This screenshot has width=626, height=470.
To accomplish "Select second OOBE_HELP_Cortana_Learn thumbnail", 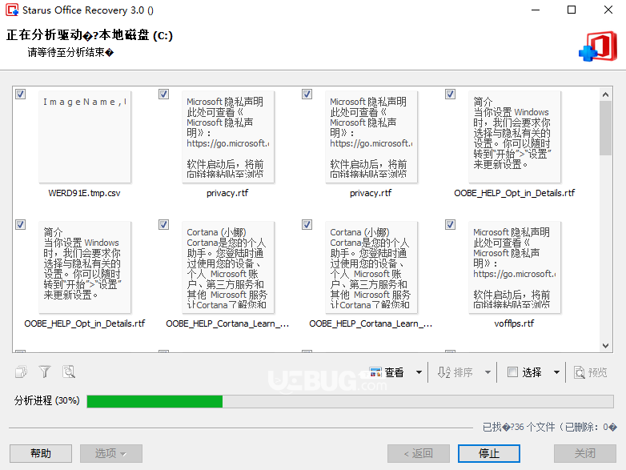I will tap(371, 267).
